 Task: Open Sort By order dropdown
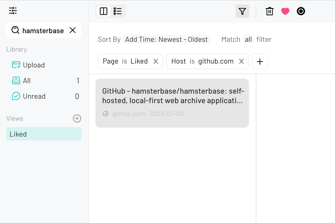pyautogui.click(x=166, y=39)
